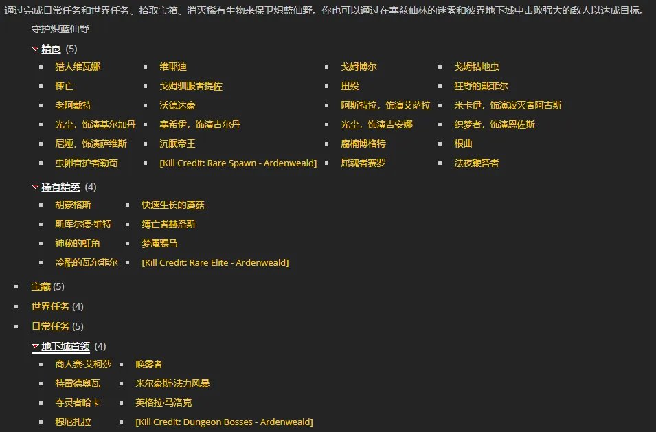
Task: Open the 戈姆钻地虫 link
Action: [477, 67]
